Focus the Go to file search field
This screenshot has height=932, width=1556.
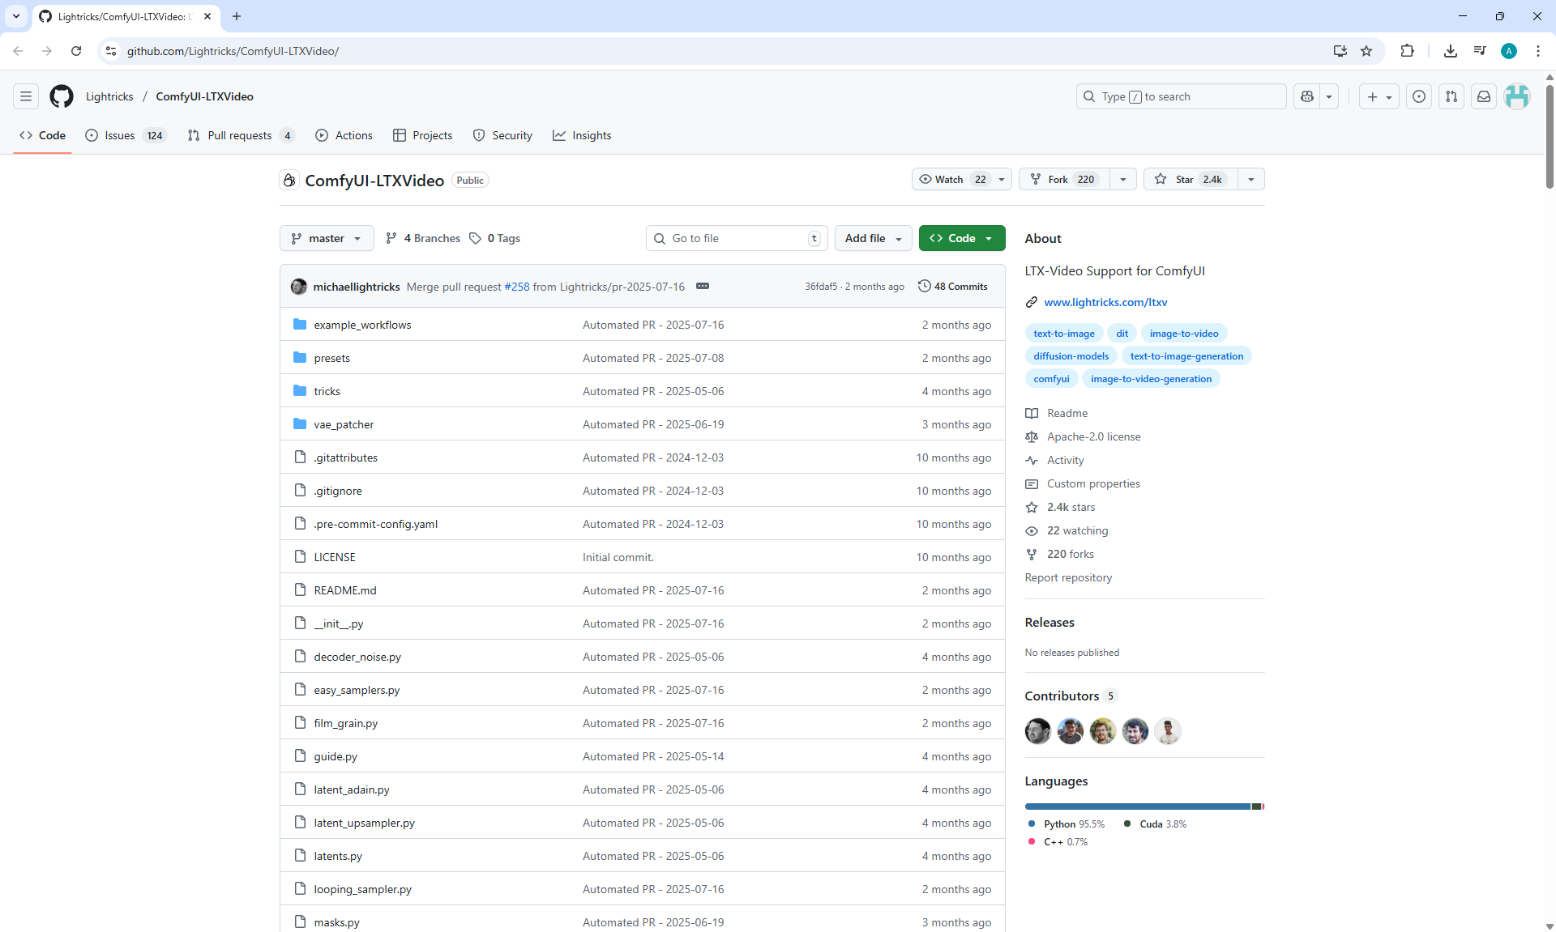point(736,238)
